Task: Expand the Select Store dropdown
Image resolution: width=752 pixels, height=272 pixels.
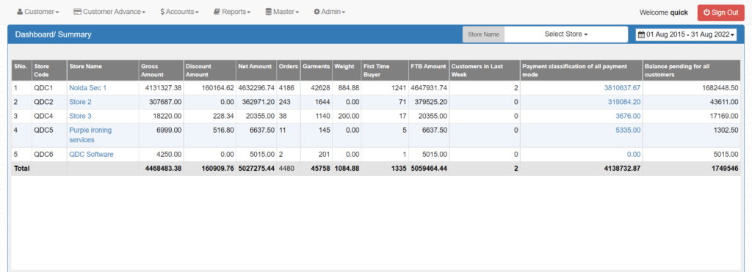Action: pyautogui.click(x=566, y=34)
